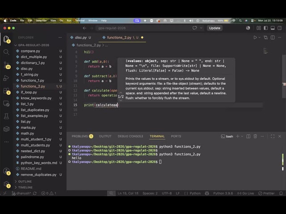The width and height of the screenshot is (286, 214).
Task: Open macOS Spotlight search in menu bar
Action: 240,21
